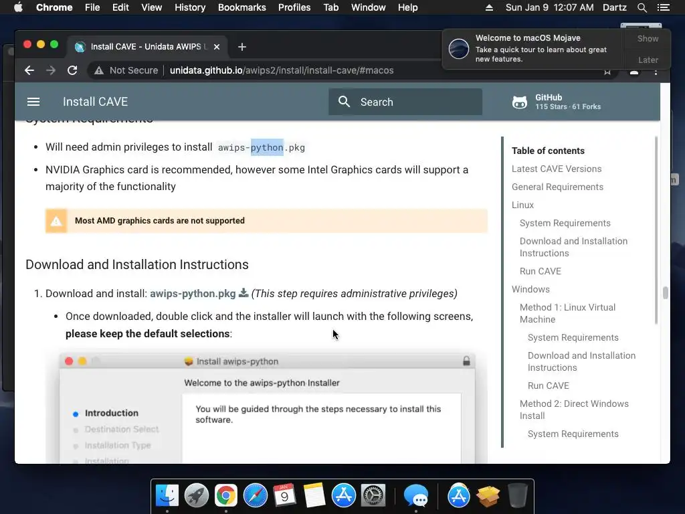The image size is (685, 514).
Task: Open the first Run CAVE contents link
Action: (x=540, y=272)
